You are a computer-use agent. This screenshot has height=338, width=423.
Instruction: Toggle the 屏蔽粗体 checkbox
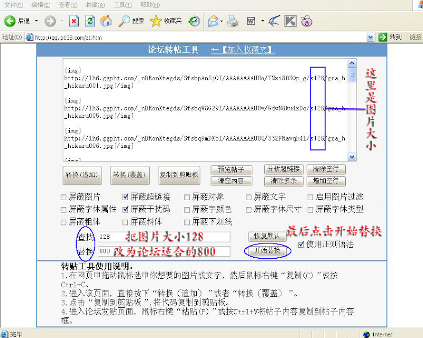tap(63, 222)
